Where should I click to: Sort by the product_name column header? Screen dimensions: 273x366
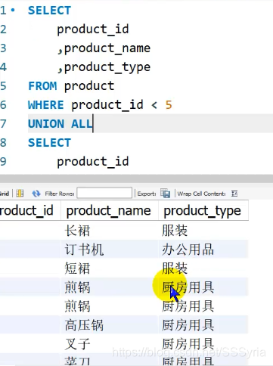109,210
